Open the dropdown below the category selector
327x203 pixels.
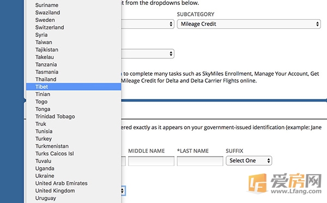click(x=148, y=53)
